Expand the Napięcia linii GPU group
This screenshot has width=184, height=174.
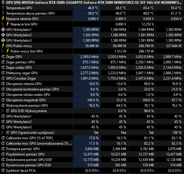[3, 24]
